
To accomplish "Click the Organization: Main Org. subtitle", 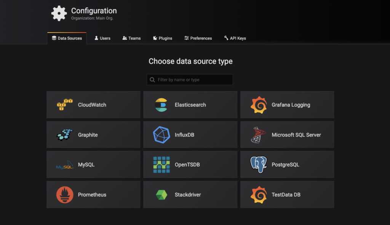I will [92, 18].
